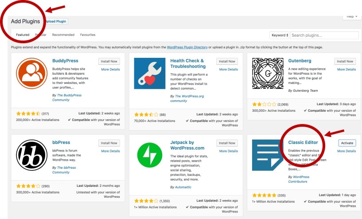This screenshot has height=219, width=362.
Task: Install the Gutenberg plugin now
Action: coord(345,61)
